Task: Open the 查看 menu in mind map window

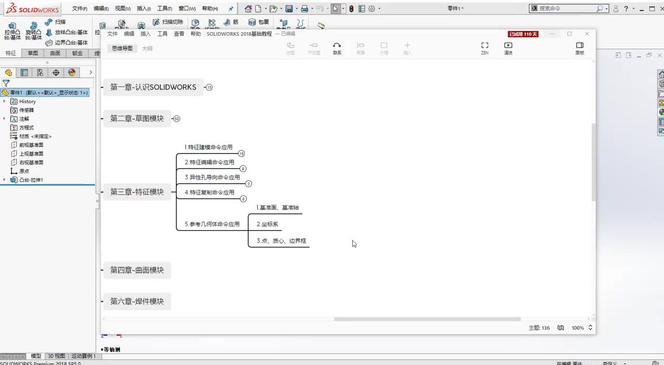Action: coord(179,34)
